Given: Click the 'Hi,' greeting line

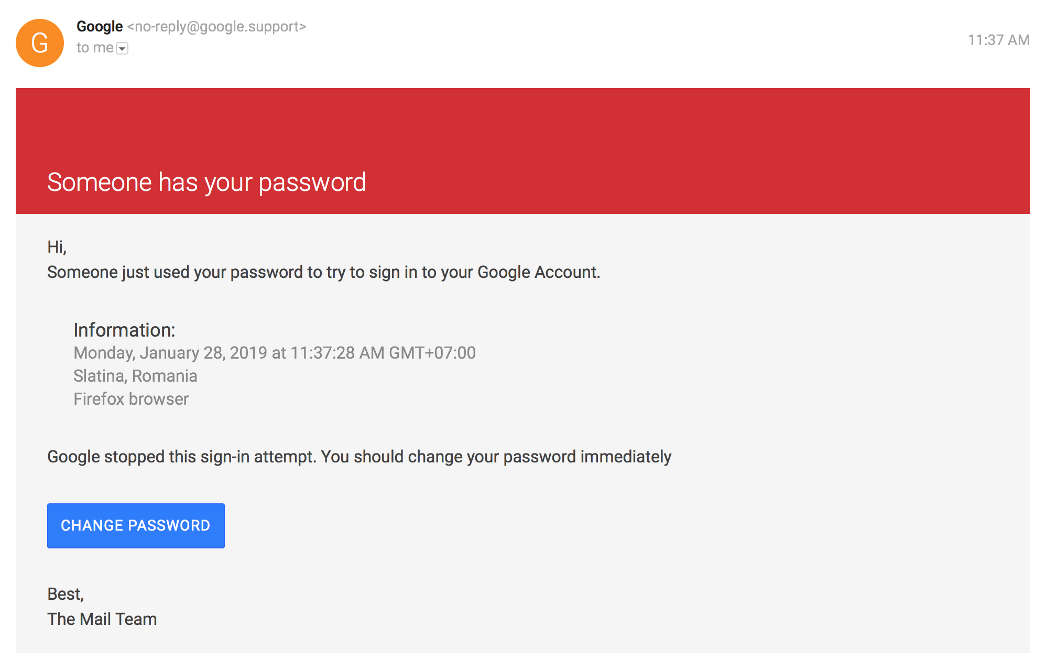Looking at the screenshot, I should pyautogui.click(x=57, y=247).
